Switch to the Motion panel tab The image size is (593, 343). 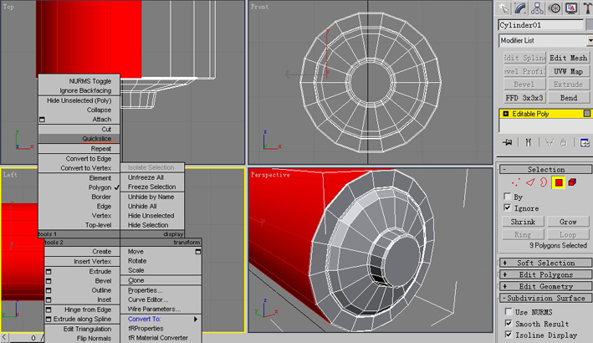point(554,8)
